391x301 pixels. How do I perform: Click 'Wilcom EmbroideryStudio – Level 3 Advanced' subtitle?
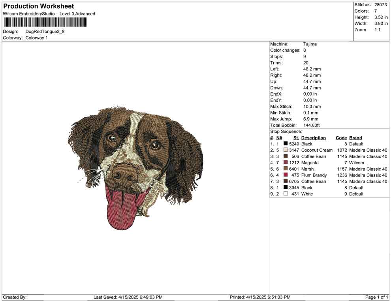tap(49, 14)
